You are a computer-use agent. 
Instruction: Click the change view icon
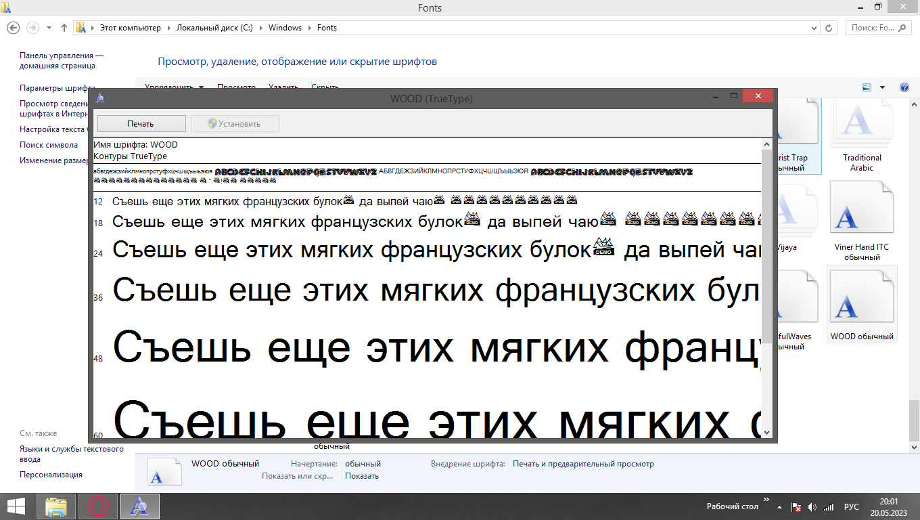pos(866,87)
